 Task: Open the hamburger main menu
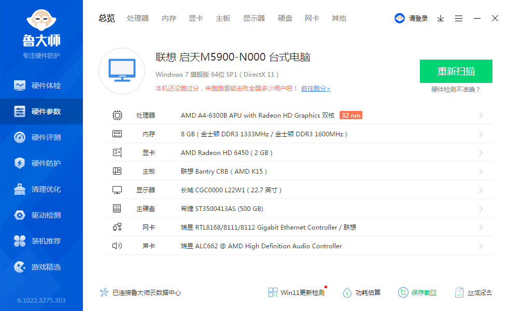459,19
